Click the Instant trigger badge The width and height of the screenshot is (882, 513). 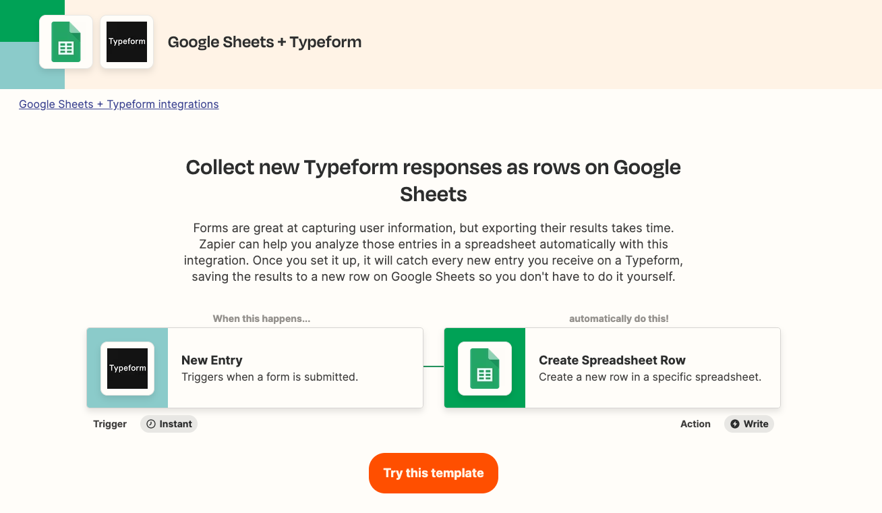point(169,424)
